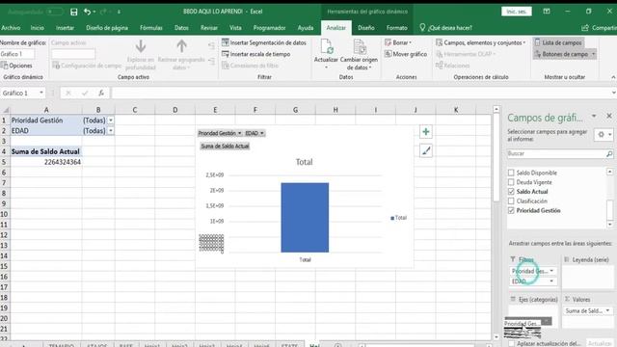
Task: Click the Explorar en profundidad arrow
Action: point(141,47)
